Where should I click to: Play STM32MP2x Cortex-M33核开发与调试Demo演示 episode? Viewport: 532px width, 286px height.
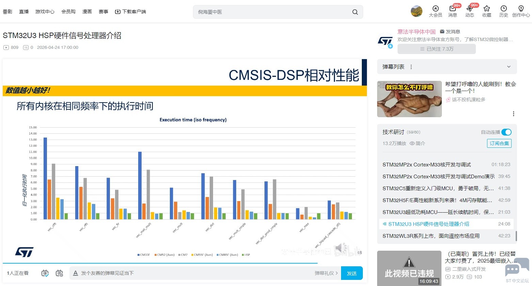446,177
